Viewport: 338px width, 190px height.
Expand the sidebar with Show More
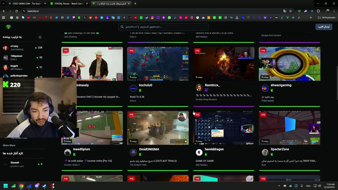pyautogui.click(x=9, y=145)
